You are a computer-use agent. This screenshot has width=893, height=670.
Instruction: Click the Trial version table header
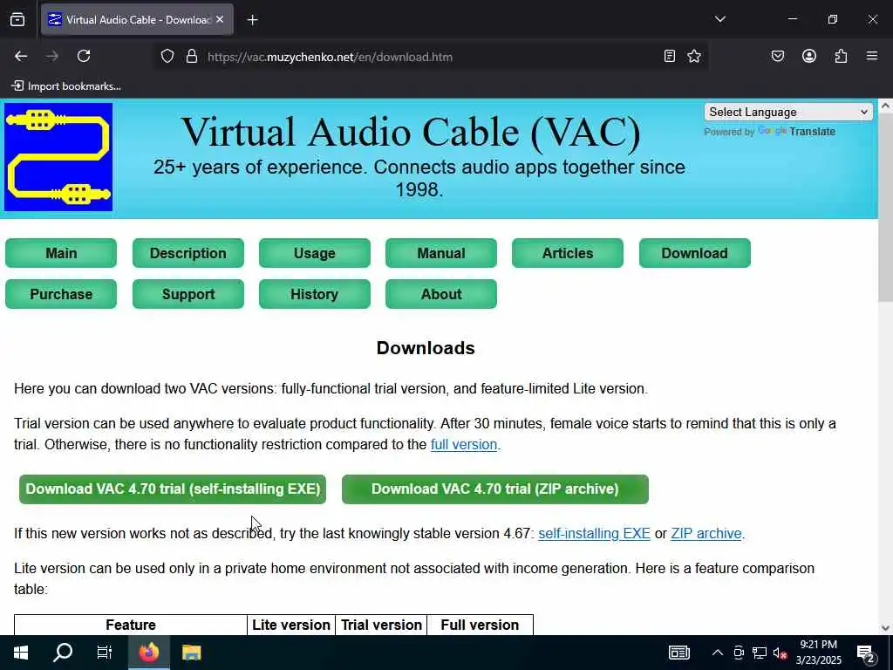coord(381,625)
